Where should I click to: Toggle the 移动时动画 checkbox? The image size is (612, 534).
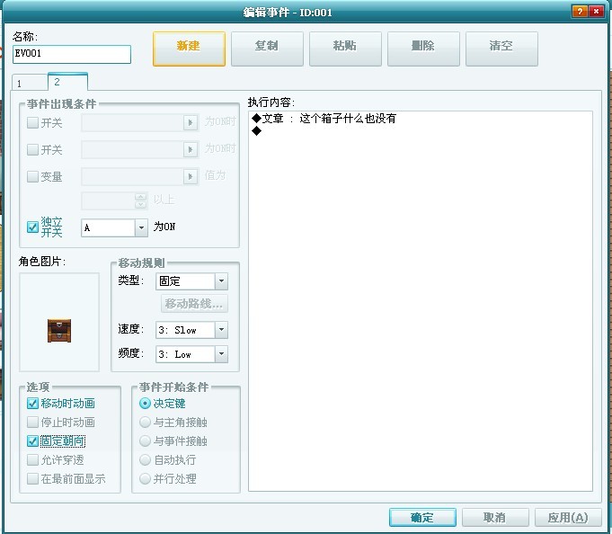pyautogui.click(x=32, y=404)
